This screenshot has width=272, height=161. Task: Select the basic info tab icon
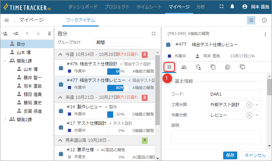click(x=169, y=67)
